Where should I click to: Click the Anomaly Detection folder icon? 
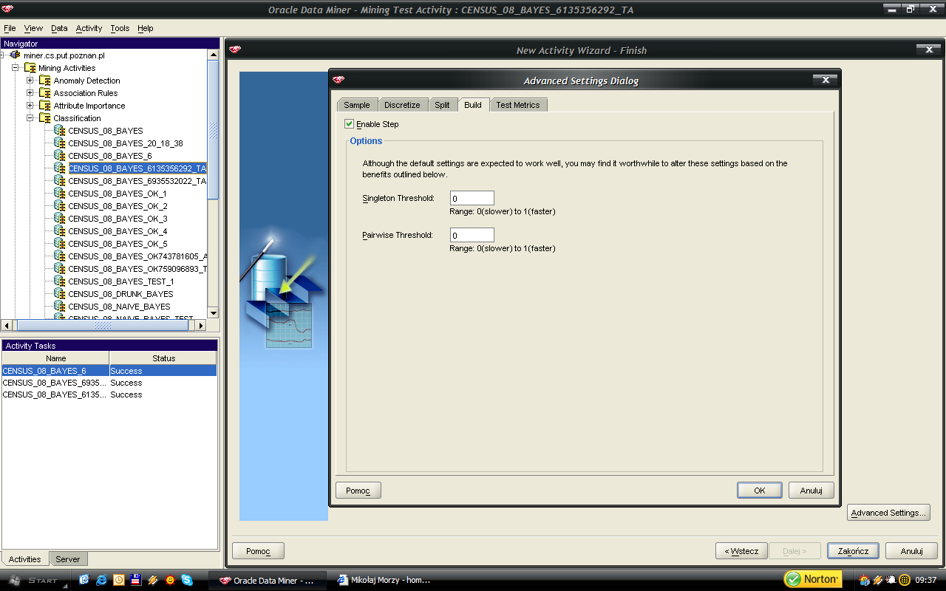click(x=45, y=81)
